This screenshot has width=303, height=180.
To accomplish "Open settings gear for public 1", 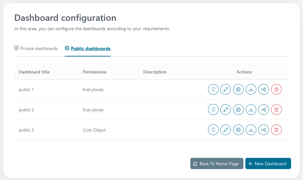I will (238, 90).
